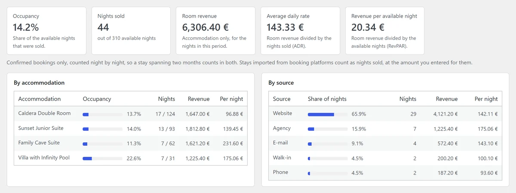516x193 pixels.
Task: Click the Per night header in accommodation table
Action: tap(231, 99)
